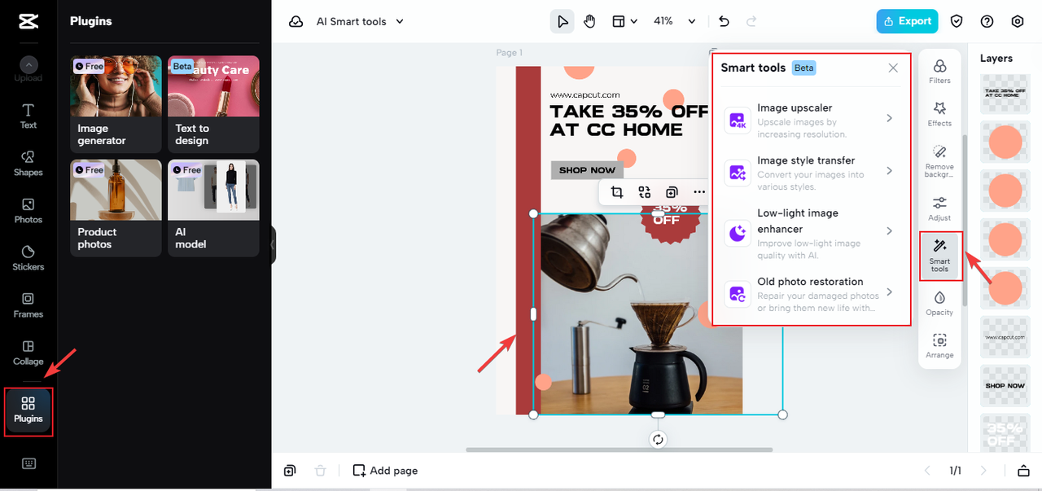Click the more options ellipsis on image

tap(699, 192)
